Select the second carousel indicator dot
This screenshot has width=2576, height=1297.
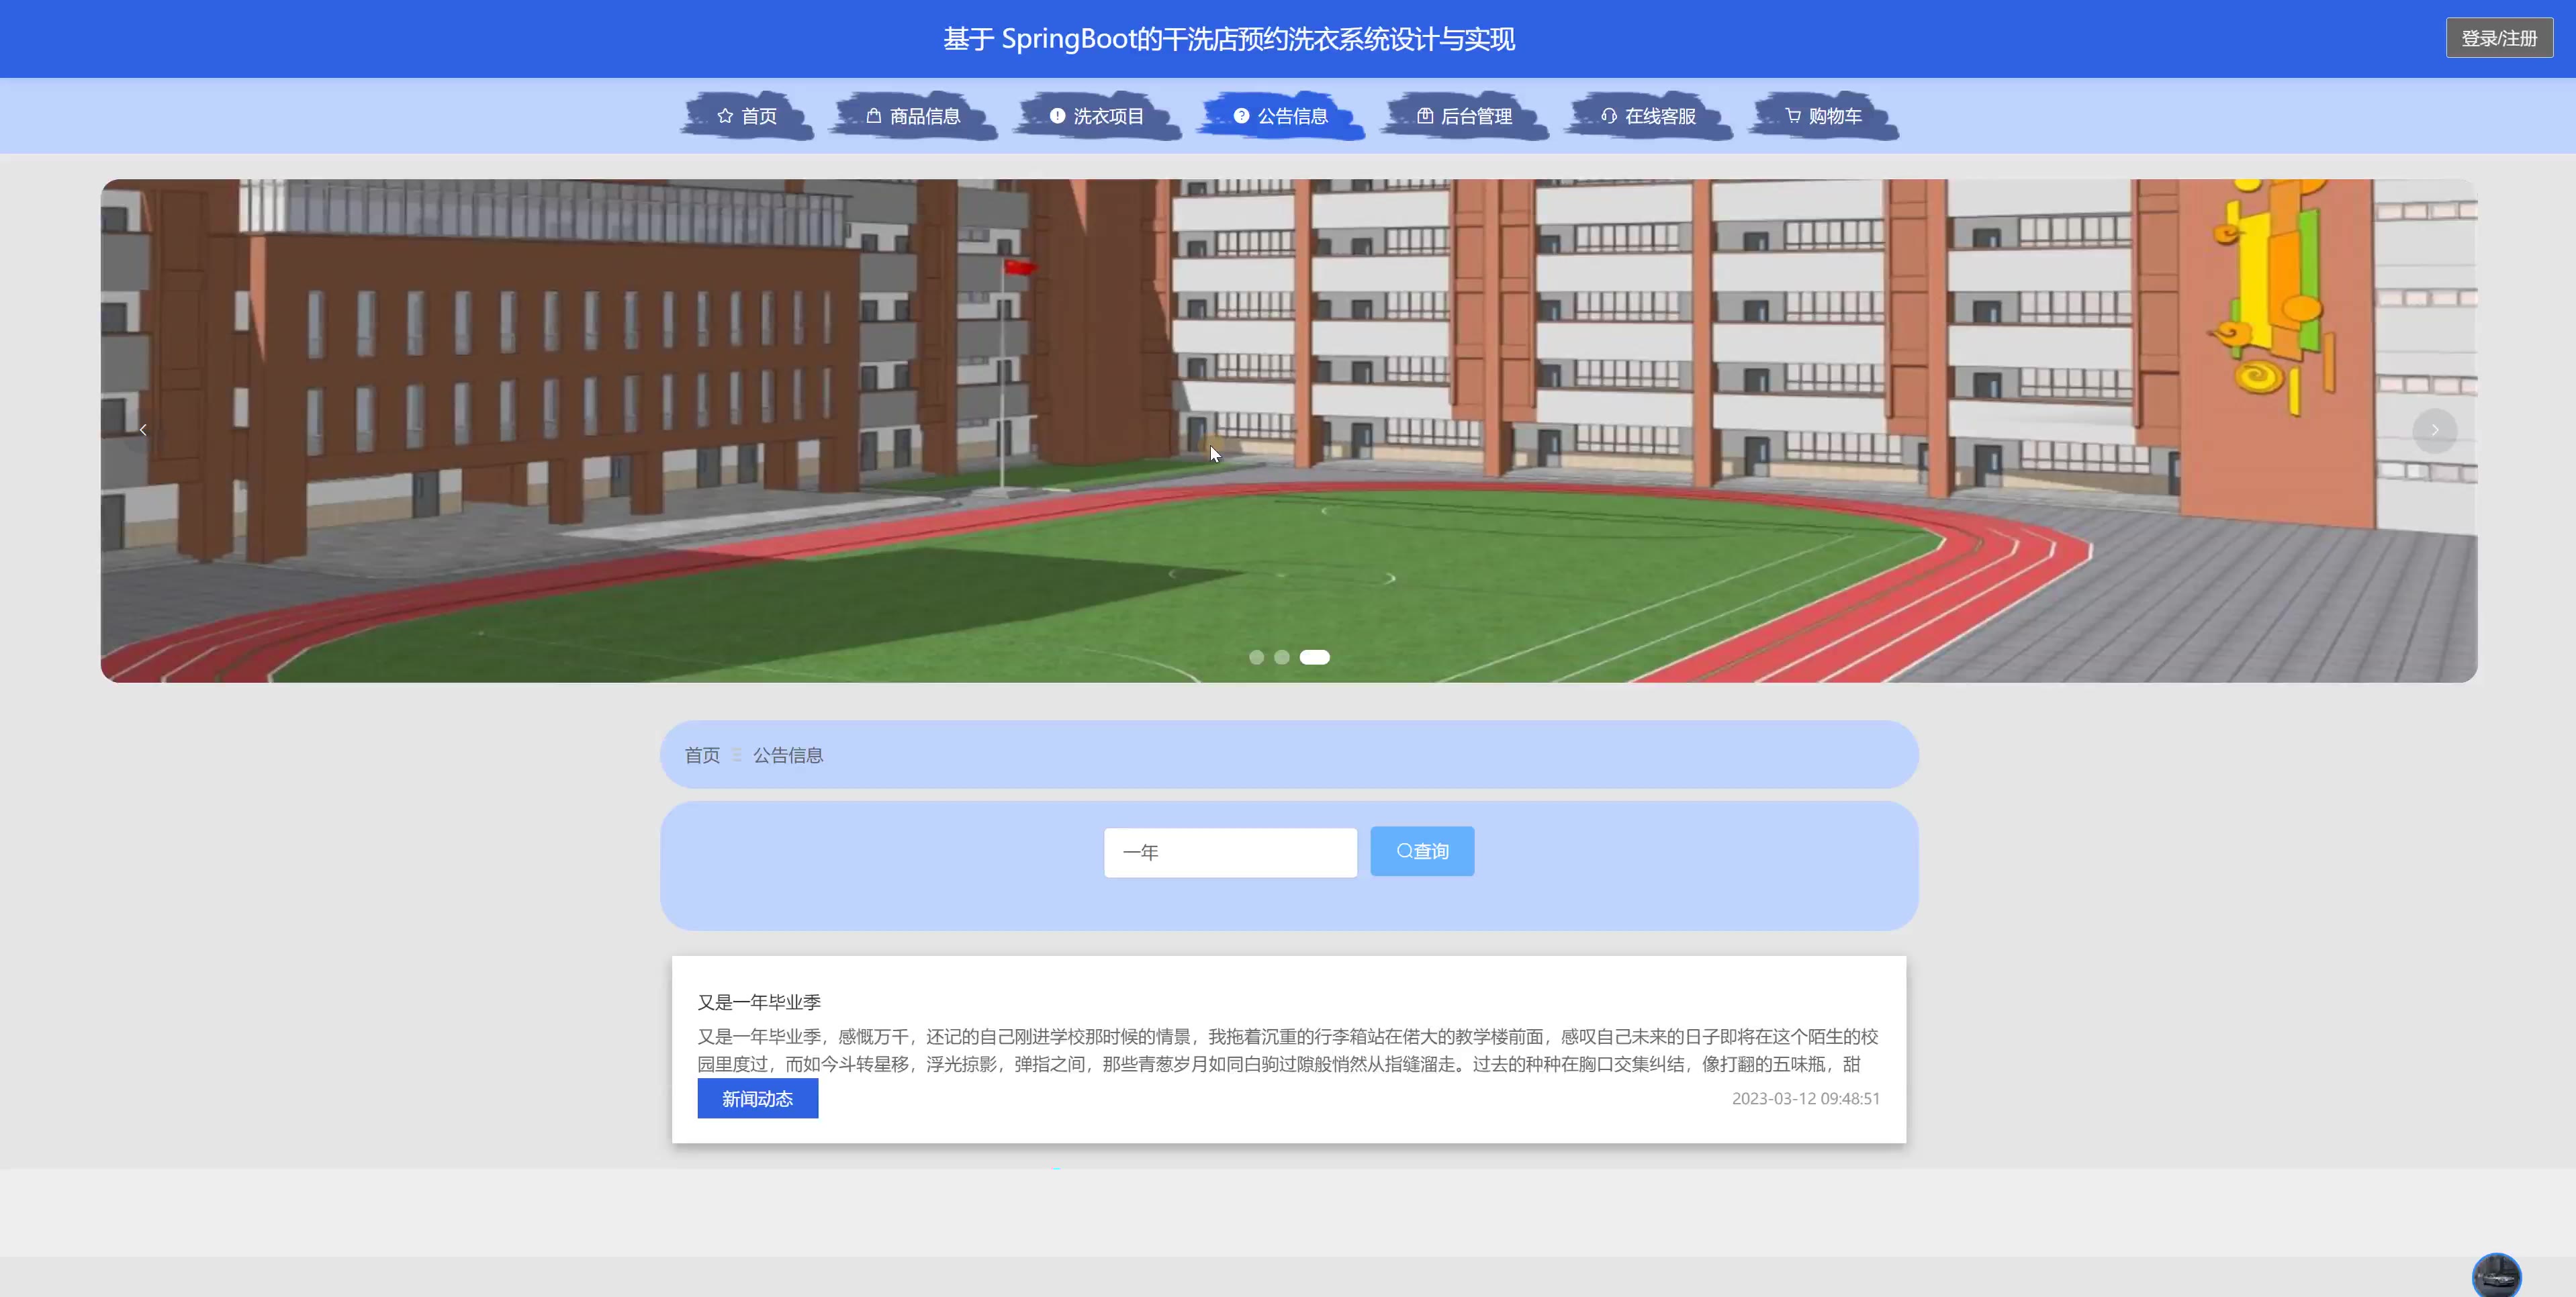click(1282, 657)
